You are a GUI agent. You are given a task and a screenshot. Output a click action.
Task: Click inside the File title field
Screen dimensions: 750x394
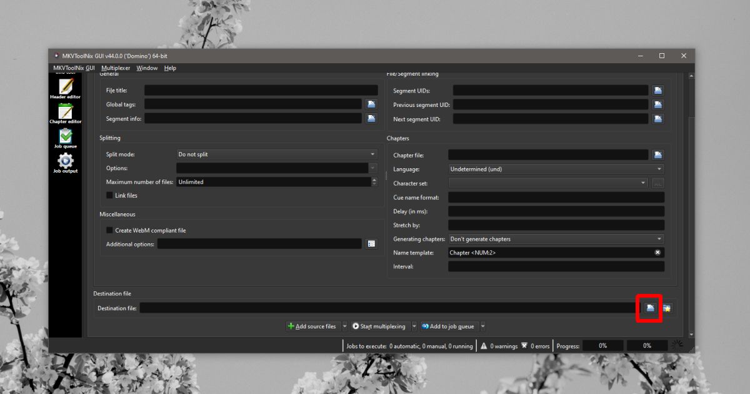pyautogui.click(x=261, y=90)
